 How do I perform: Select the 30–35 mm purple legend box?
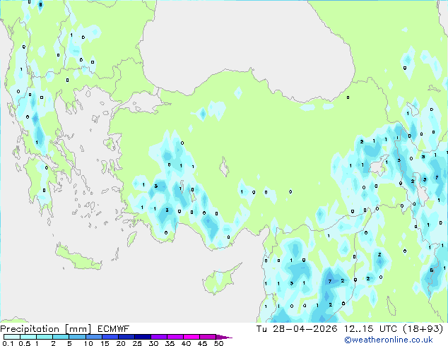pyautogui.click(x=158, y=337)
